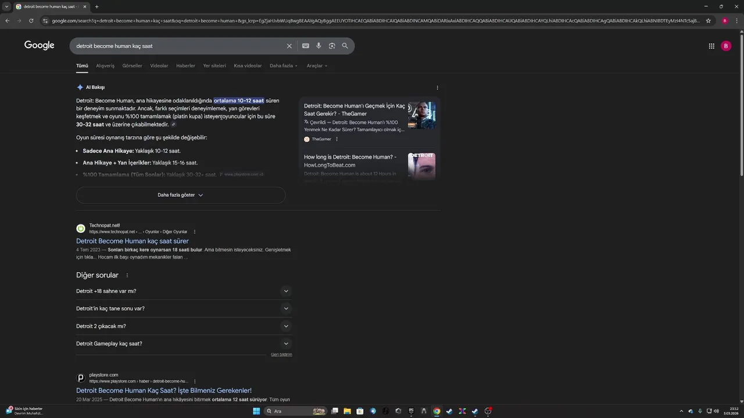Open the Daha fazla dropdown
The height and width of the screenshot is (418, 744).
coord(284,66)
